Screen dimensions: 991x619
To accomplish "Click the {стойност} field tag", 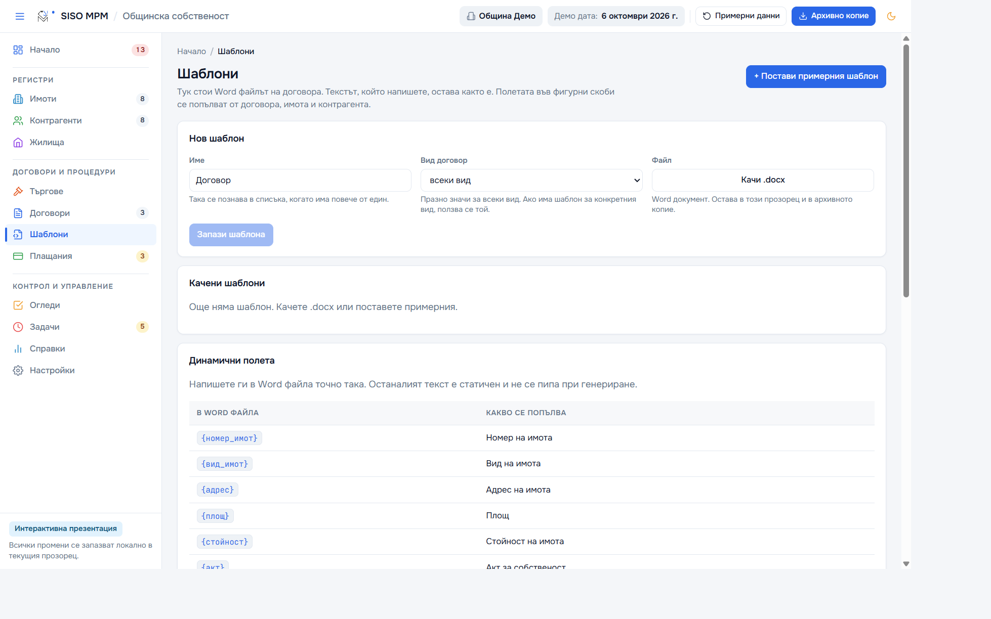I will click(x=225, y=542).
